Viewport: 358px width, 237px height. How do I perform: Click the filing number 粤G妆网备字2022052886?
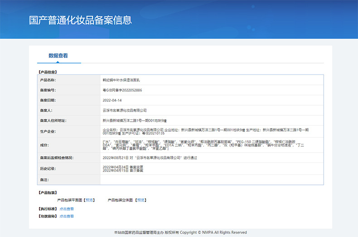122,90
